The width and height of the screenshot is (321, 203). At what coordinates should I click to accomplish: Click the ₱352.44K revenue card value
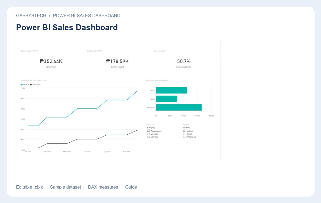[x=51, y=61]
